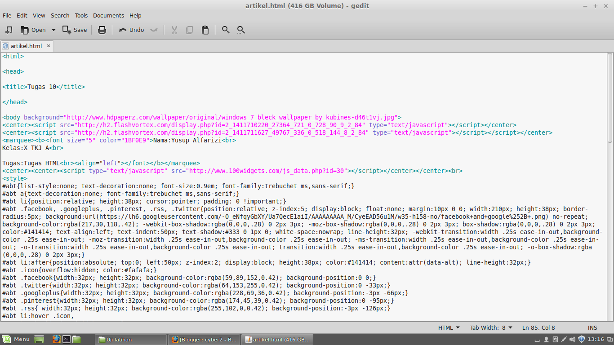The image size is (614, 345).
Task: Create a new document
Action: click(x=9, y=30)
